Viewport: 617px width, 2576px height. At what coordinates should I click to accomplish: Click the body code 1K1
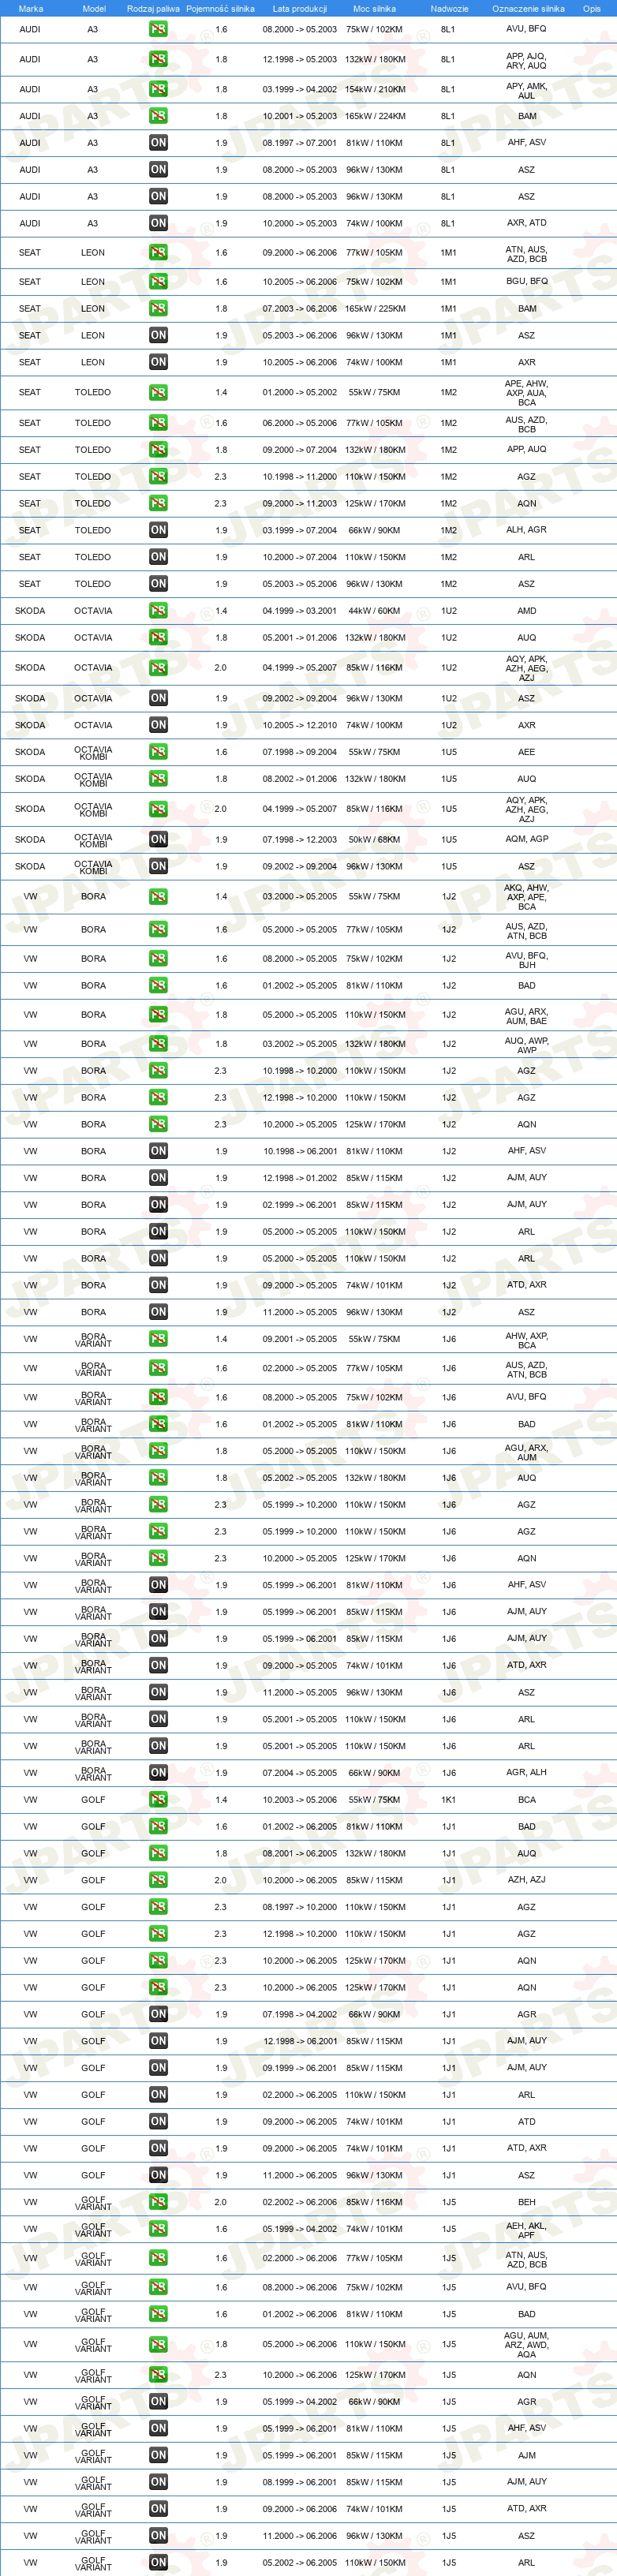(x=449, y=1800)
